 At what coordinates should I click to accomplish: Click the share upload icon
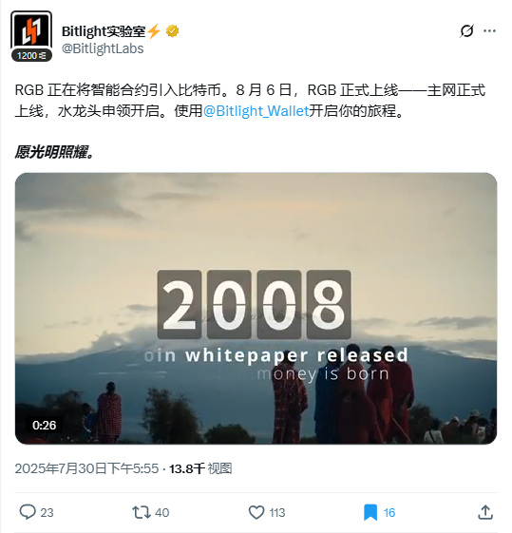(x=485, y=512)
